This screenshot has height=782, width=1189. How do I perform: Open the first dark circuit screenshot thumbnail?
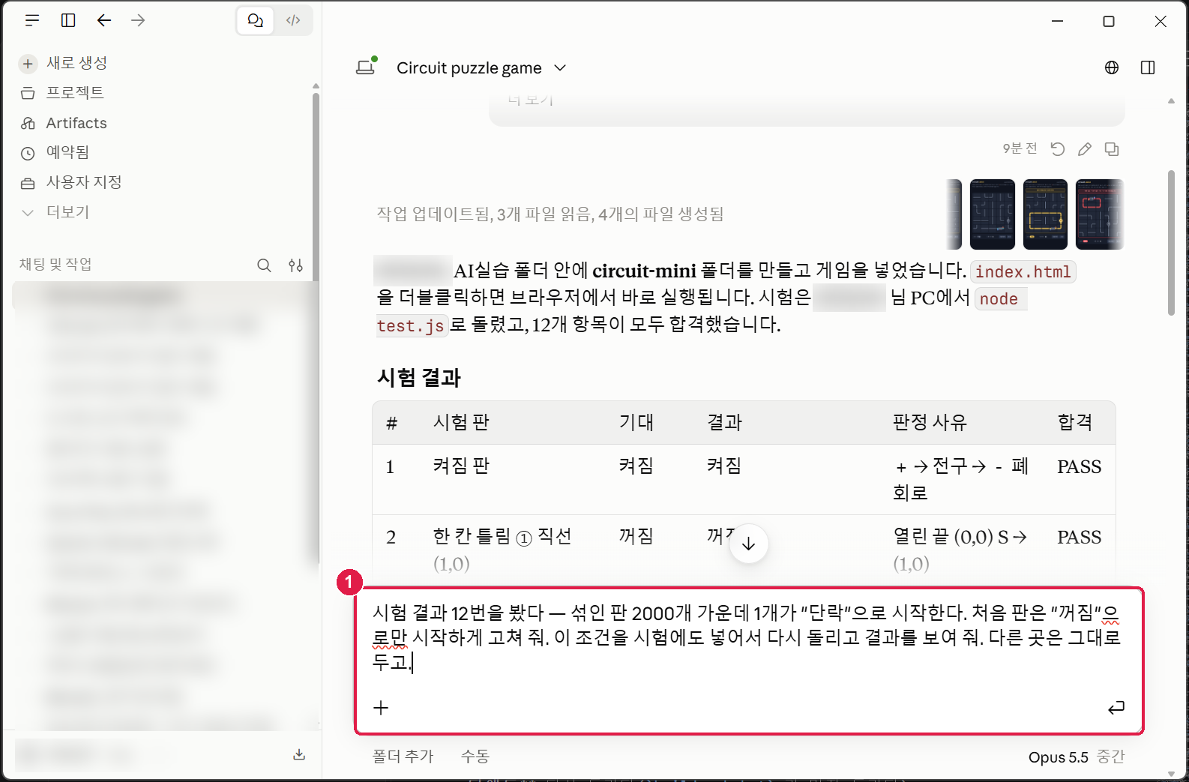pyautogui.click(x=993, y=214)
